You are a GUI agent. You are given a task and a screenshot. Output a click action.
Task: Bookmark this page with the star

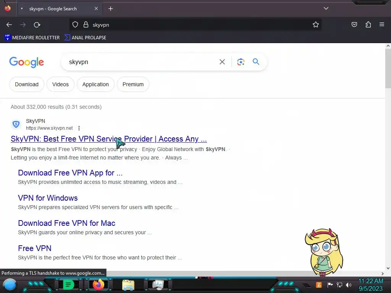316,25
